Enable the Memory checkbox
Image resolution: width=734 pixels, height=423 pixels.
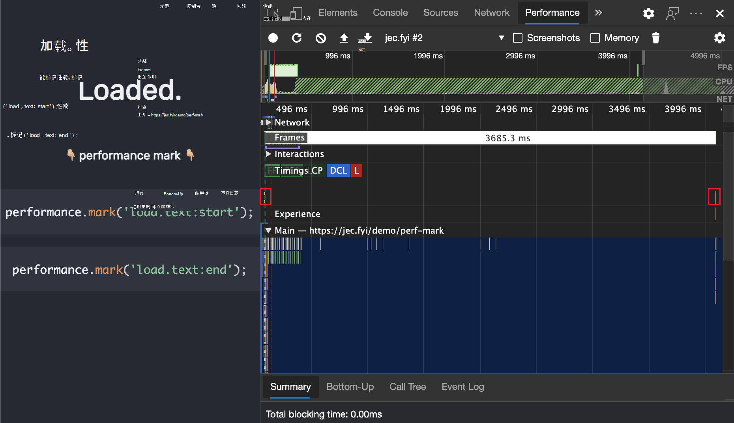595,38
